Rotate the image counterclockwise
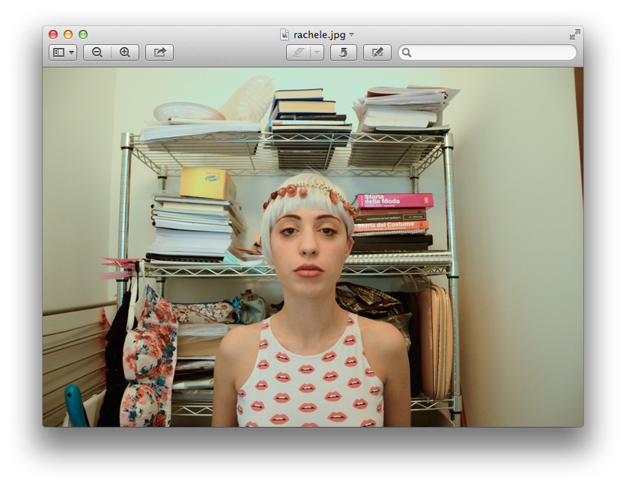The height and width of the screenshot is (486, 626). click(343, 52)
